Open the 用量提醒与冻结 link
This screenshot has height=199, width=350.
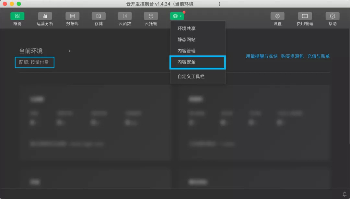pos(262,56)
